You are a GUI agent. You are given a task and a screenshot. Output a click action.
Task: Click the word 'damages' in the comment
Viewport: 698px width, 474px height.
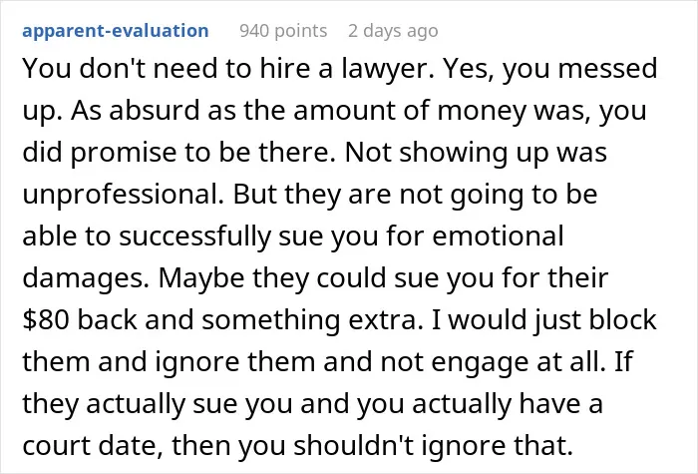click(86, 278)
